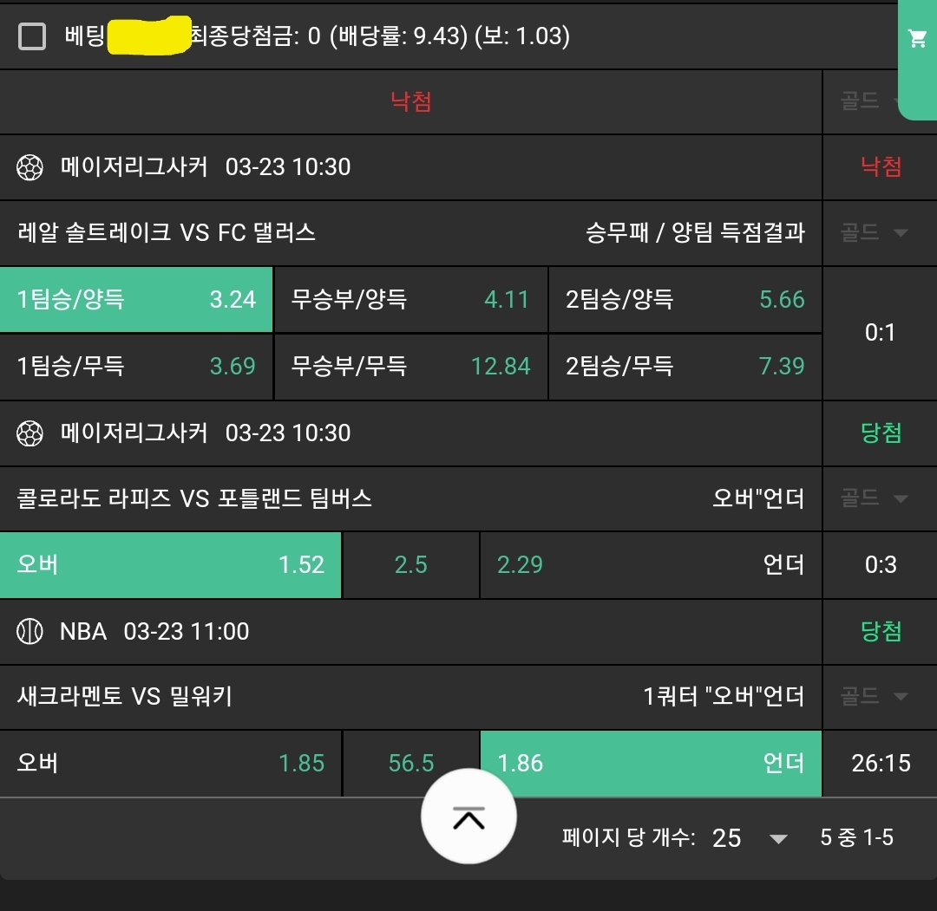The width and height of the screenshot is (937, 911).
Task: Click soccer ball icon beside Colorado Rapids match
Action: pos(30,433)
